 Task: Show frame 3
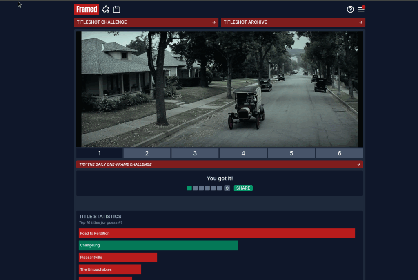pyautogui.click(x=195, y=153)
